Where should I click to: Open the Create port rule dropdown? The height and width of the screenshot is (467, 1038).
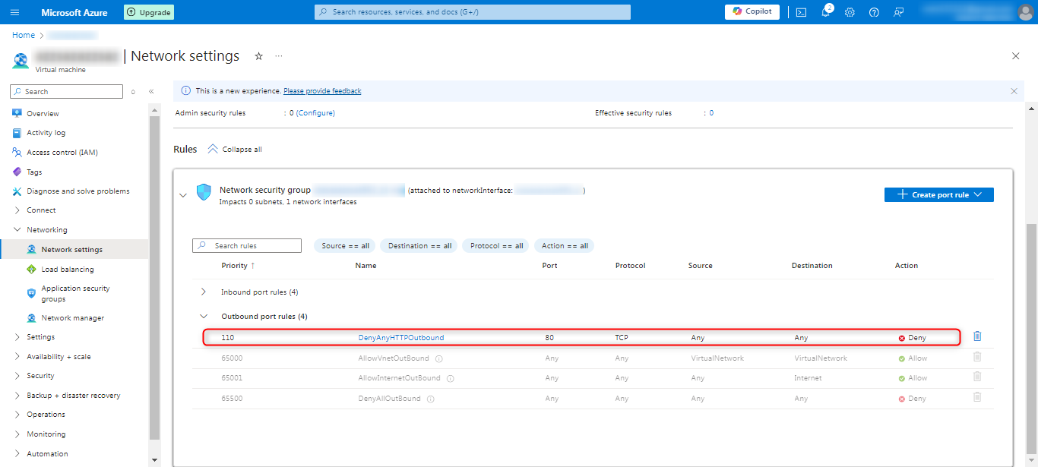(x=938, y=194)
